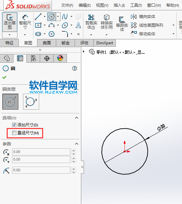Image resolution: width=182 pixels, height=204 pixels.
Task: Switch to the Sketch (草图) tab
Action: pos(28,43)
